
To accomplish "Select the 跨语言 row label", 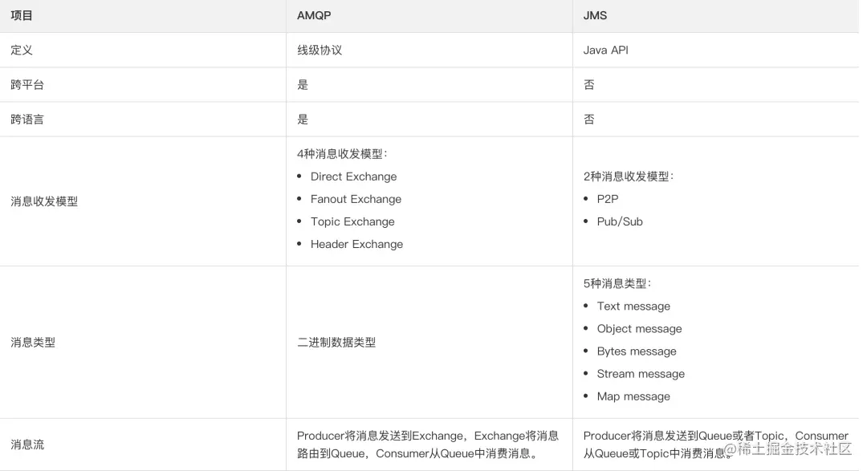I will click(27, 119).
